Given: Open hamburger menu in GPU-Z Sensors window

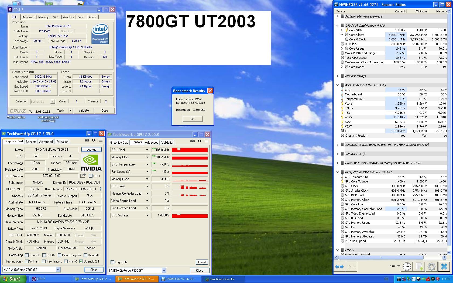Looking at the screenshot, I should click(206, 141).
